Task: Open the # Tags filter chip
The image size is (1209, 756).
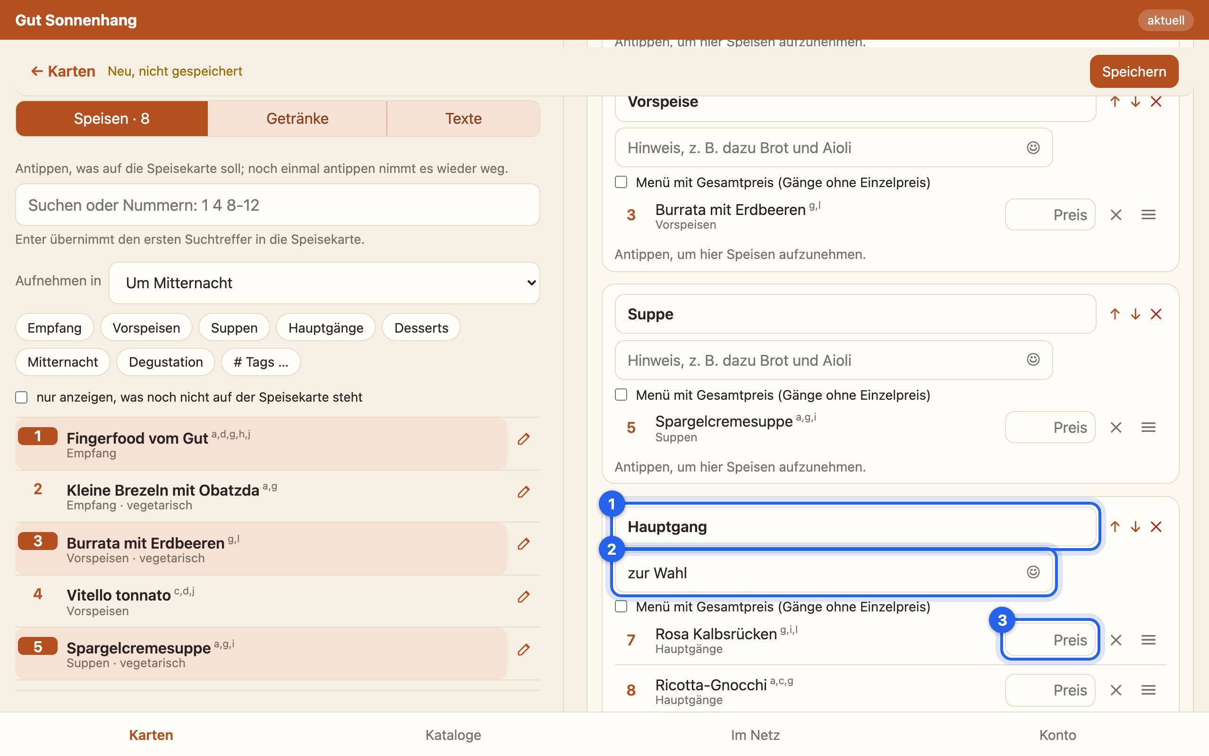Action: coord(261,362)
